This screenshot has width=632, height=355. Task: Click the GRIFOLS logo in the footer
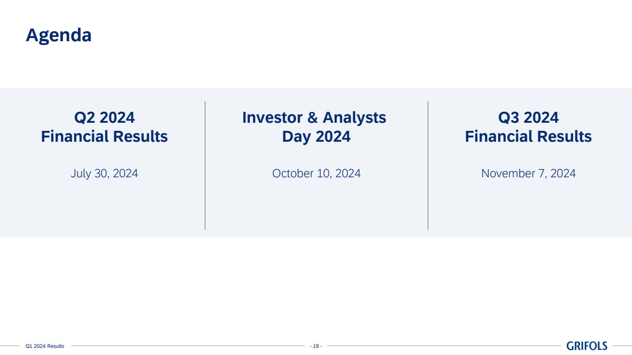coord(586,346)
